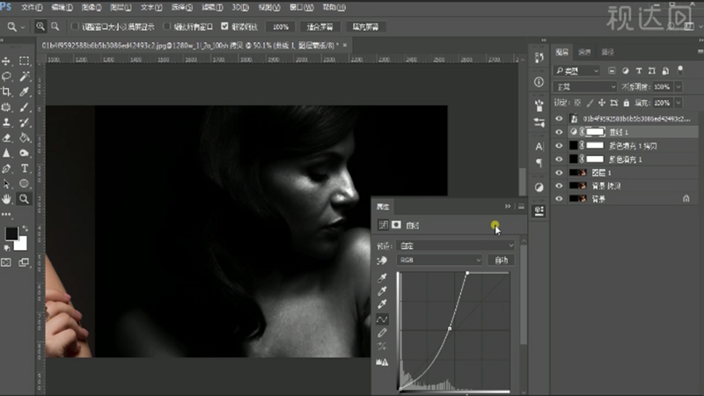Switch to the 通道 tab
This screenshot has height=396, width=704.
(584, 52)
